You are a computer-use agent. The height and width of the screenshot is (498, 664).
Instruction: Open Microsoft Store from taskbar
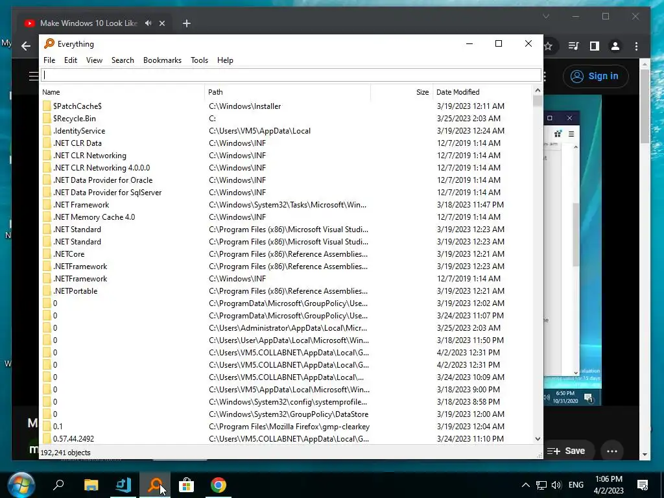[x=186, y=485]
